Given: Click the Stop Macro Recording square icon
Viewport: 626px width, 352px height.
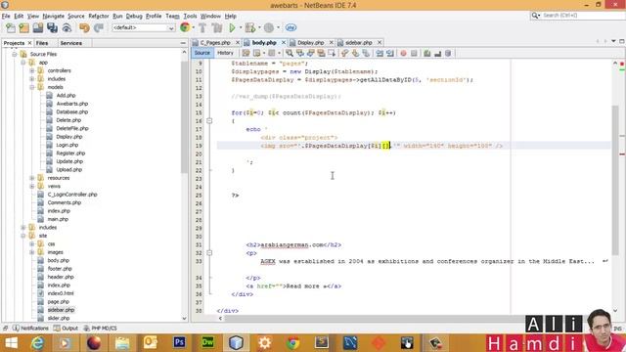Looking at the screenshot, I should pyautogui.click(x=414, y=53).
